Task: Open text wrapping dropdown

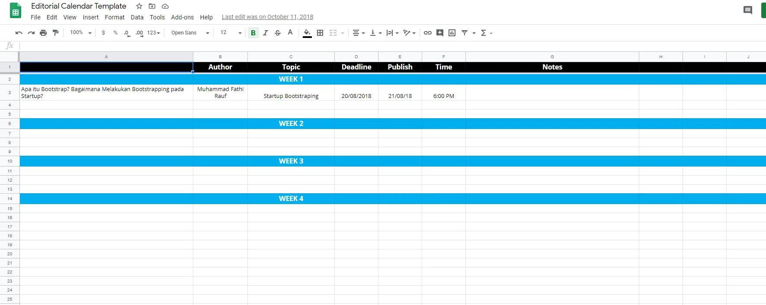Action: (392, 33)
